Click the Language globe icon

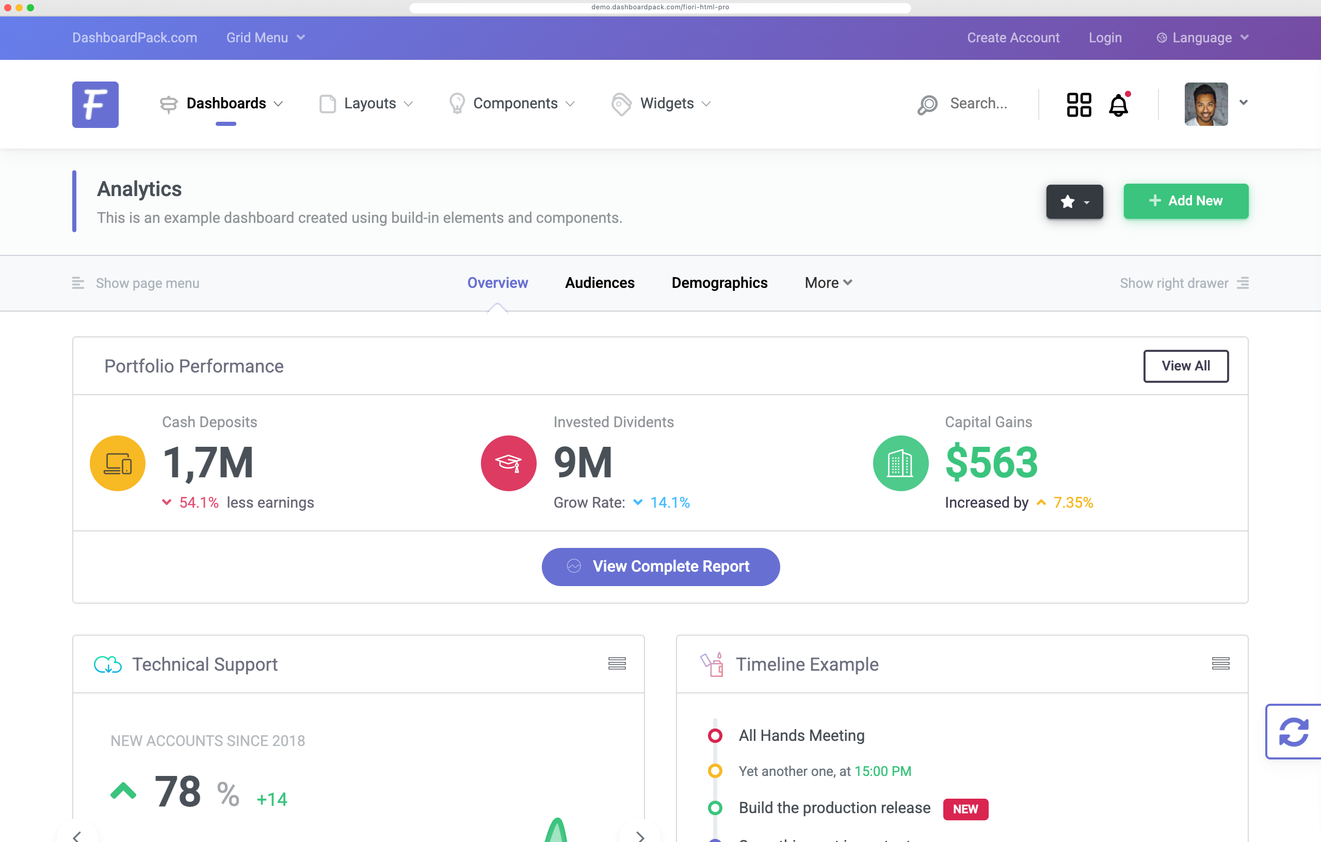tap(1162, 38)
